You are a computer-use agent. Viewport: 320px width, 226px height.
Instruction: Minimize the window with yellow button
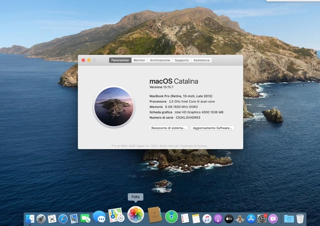(x=89, y=60)
